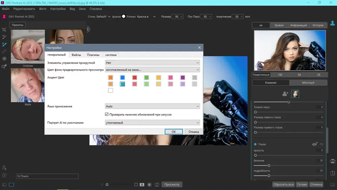
Task: Open the help question mark icon
Action: point(4,176)
